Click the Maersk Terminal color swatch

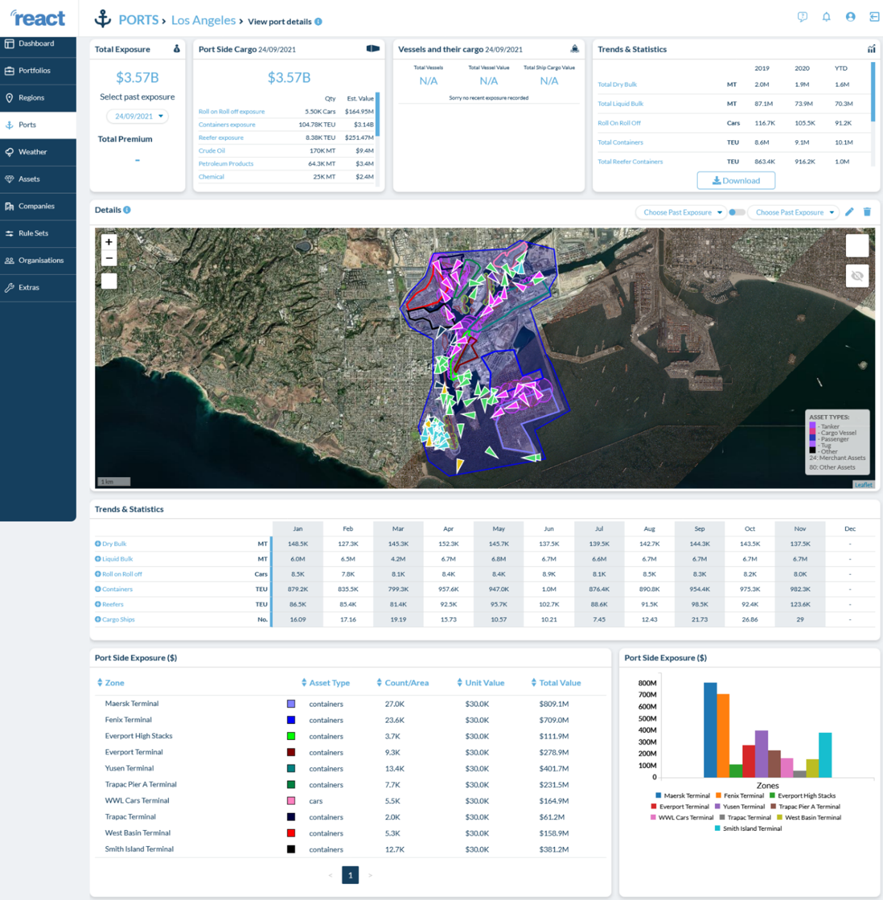click(291, 704)
